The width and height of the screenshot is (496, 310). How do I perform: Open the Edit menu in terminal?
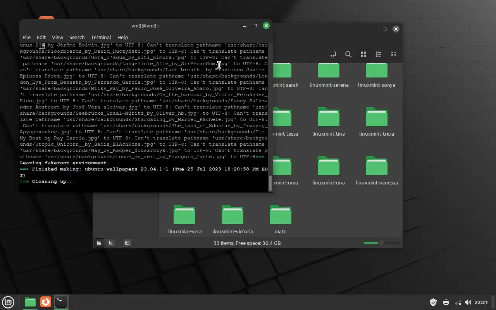pyautogui.click(x=41, y=37)
